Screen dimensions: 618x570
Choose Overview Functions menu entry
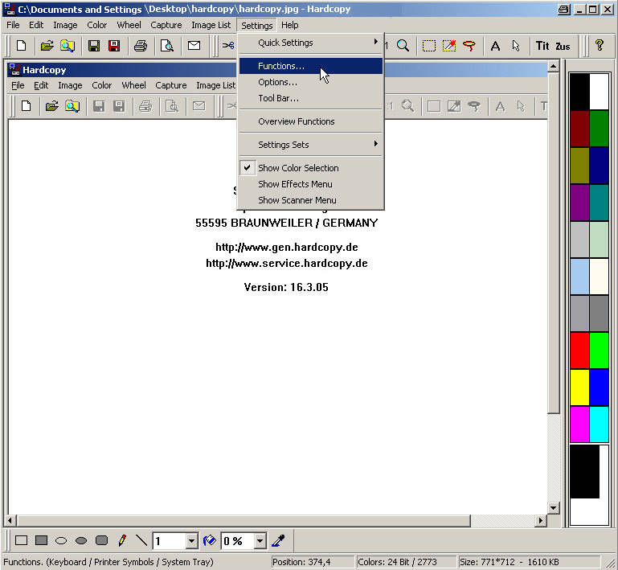pyautogui.click(x=310, y=121)
